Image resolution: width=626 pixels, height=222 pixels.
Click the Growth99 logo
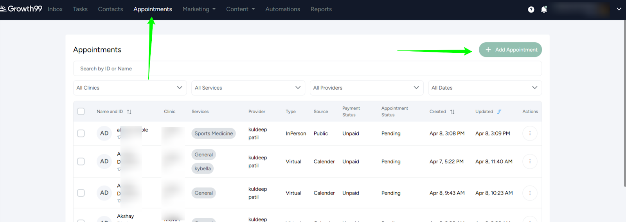tap(21, 9)
